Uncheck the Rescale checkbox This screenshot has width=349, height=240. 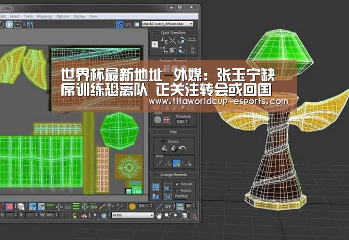(x=177, y=184)
